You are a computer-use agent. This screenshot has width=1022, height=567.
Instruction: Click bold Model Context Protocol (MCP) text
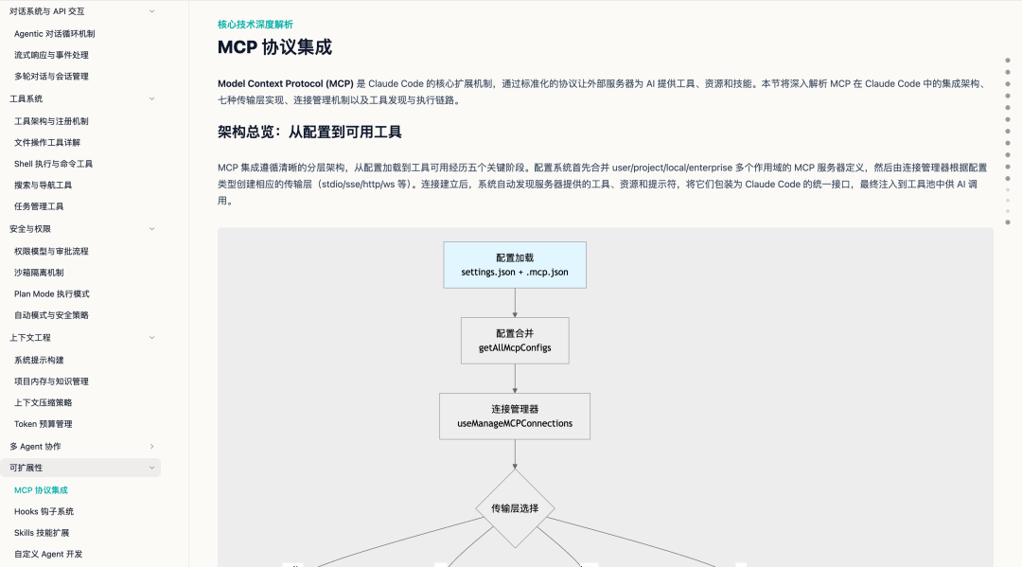(286, 83)
